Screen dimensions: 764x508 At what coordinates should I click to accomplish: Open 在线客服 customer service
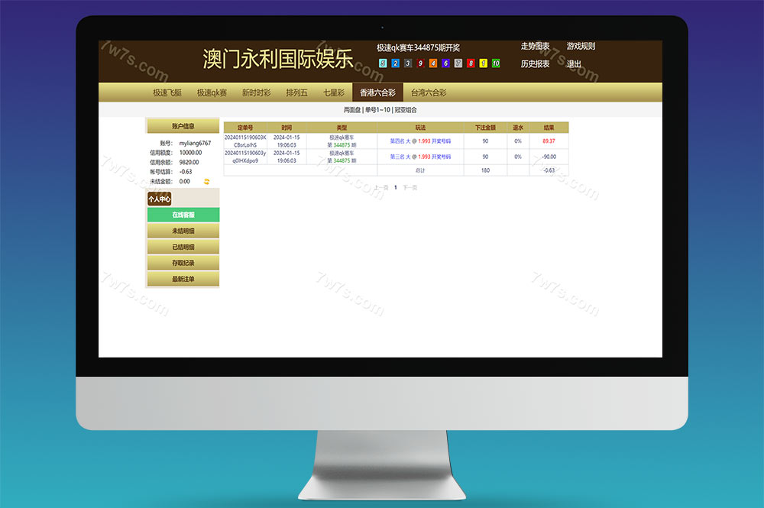click(183, 215)
